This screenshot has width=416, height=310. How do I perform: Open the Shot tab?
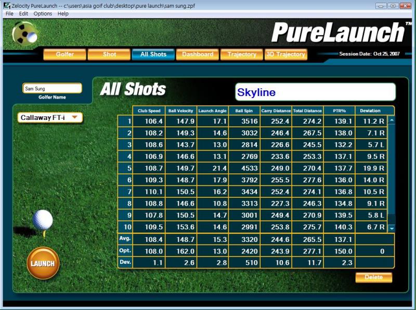(109, 54)
